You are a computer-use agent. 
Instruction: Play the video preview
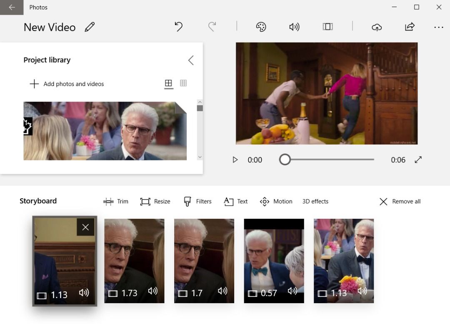tap(235, 159)
